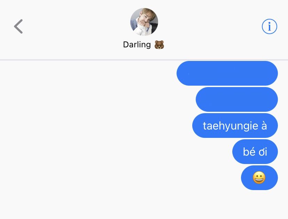Viewport: 288px width, 219px height.
Task: Tap the contact name Darling
Action: click(x=137, y=45)
